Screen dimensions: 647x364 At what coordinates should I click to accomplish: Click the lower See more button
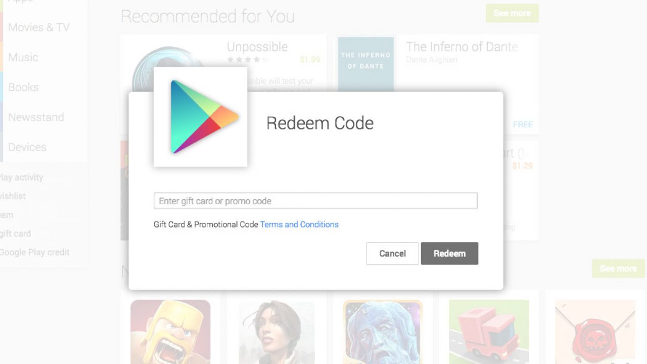pos(618,268)
